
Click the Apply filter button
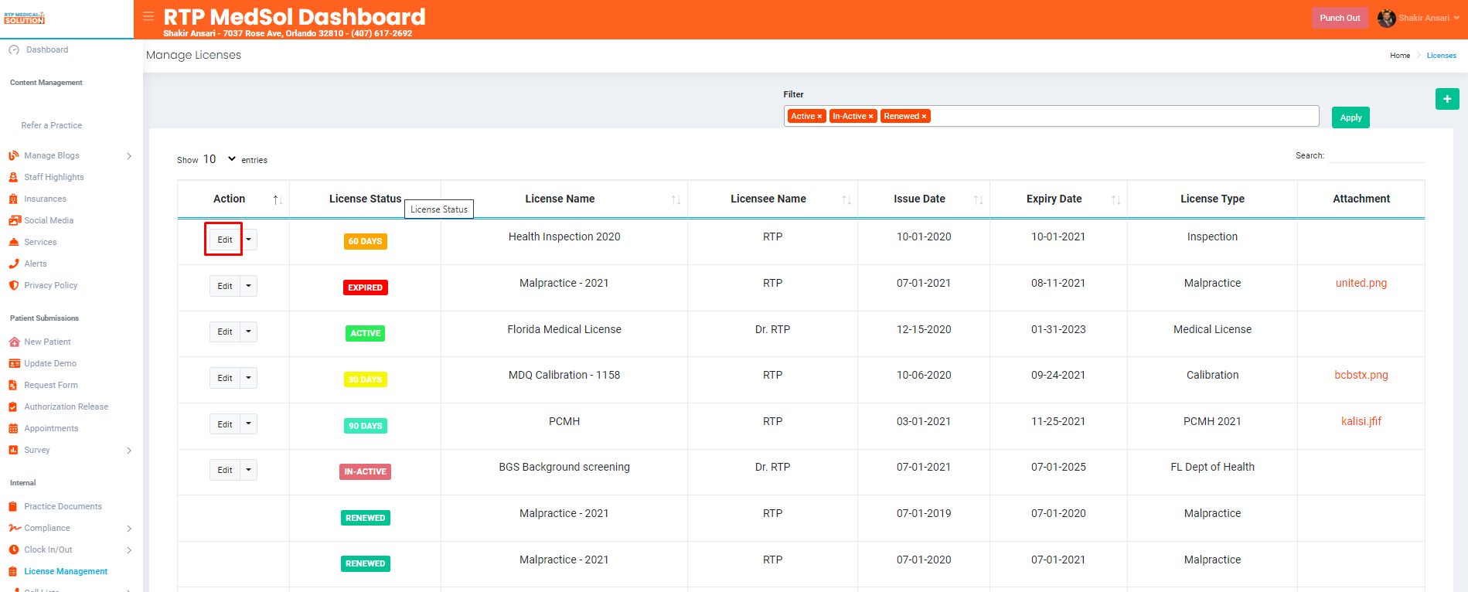(1350, 117)
